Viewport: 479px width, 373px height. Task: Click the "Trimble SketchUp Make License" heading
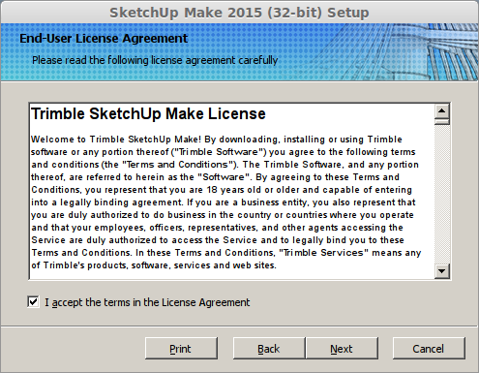pos(148,113)
